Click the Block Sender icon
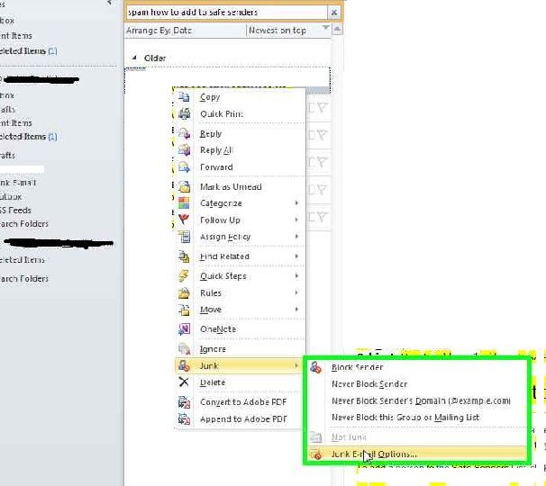The height and width of the screenshot is (486, 546). pos(316,368)
